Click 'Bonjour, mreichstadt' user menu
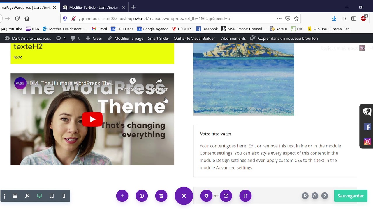The height and width of the screenshot is (209, 373). pyautogui.click(x=343, y=48)
